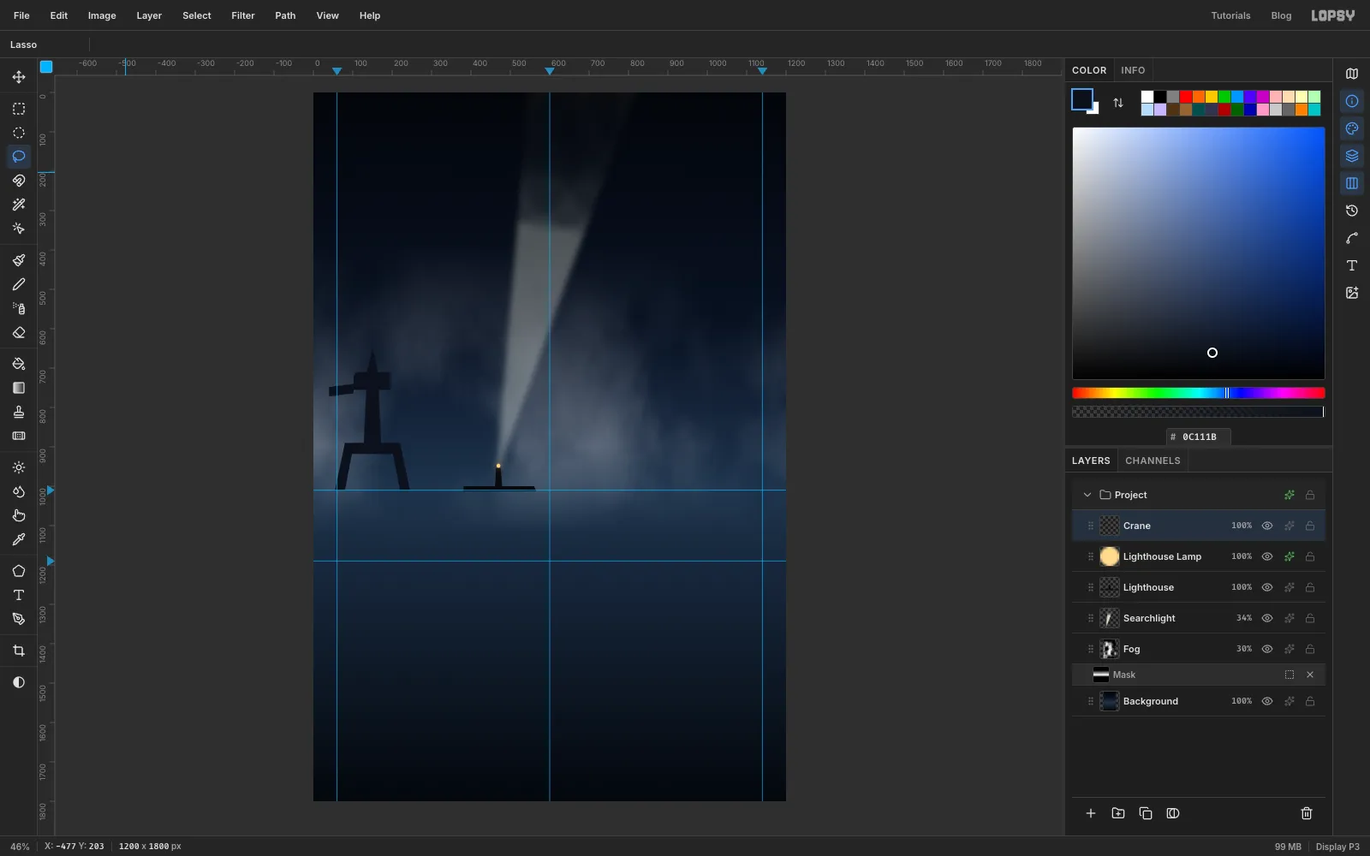Screen dimensions: 1370x856
Task: Select the Move tool
Action: (x=19, y=77)
